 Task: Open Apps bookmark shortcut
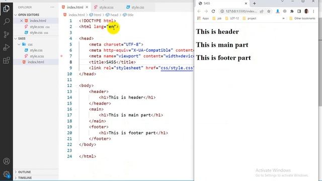[203, 18]
